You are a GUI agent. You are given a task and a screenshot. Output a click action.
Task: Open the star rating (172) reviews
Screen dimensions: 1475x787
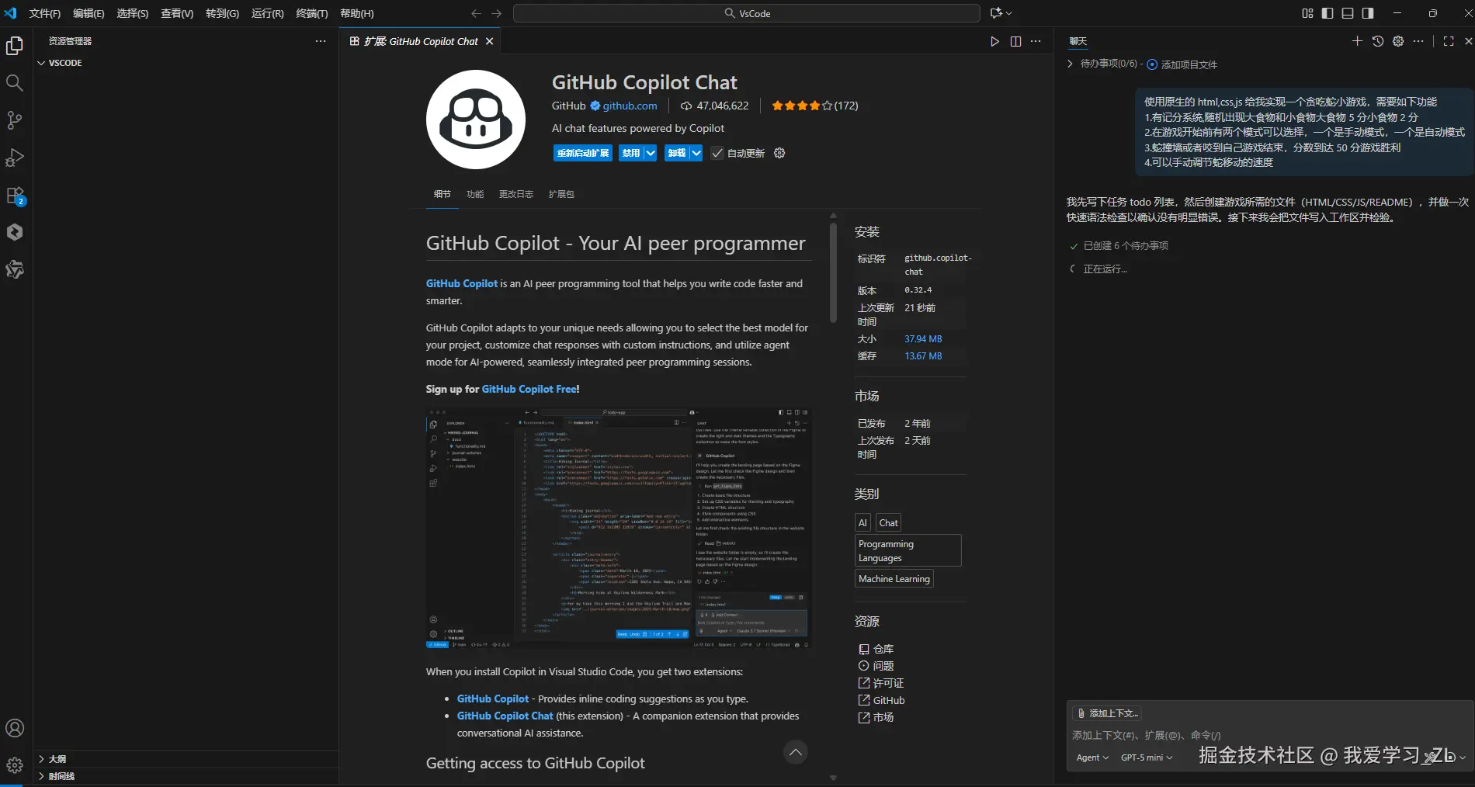pos(815,106)
